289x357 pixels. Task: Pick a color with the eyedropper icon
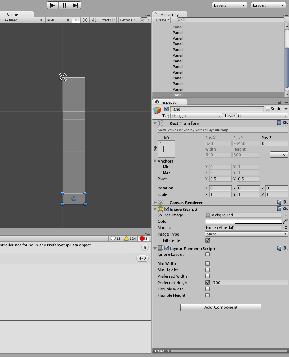point(285,221)
